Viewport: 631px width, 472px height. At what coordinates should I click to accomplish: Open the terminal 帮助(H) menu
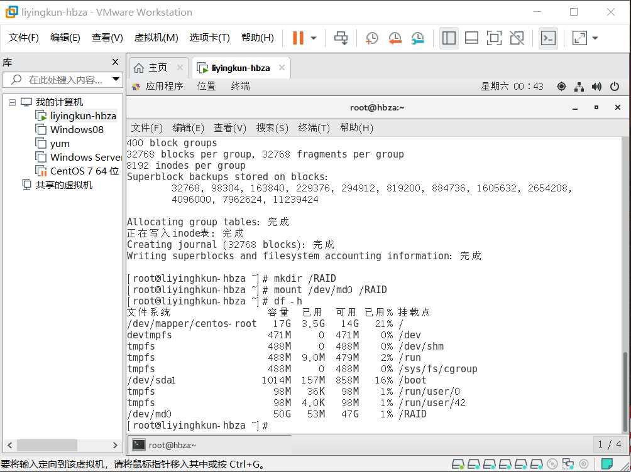[x=356, y=128]
